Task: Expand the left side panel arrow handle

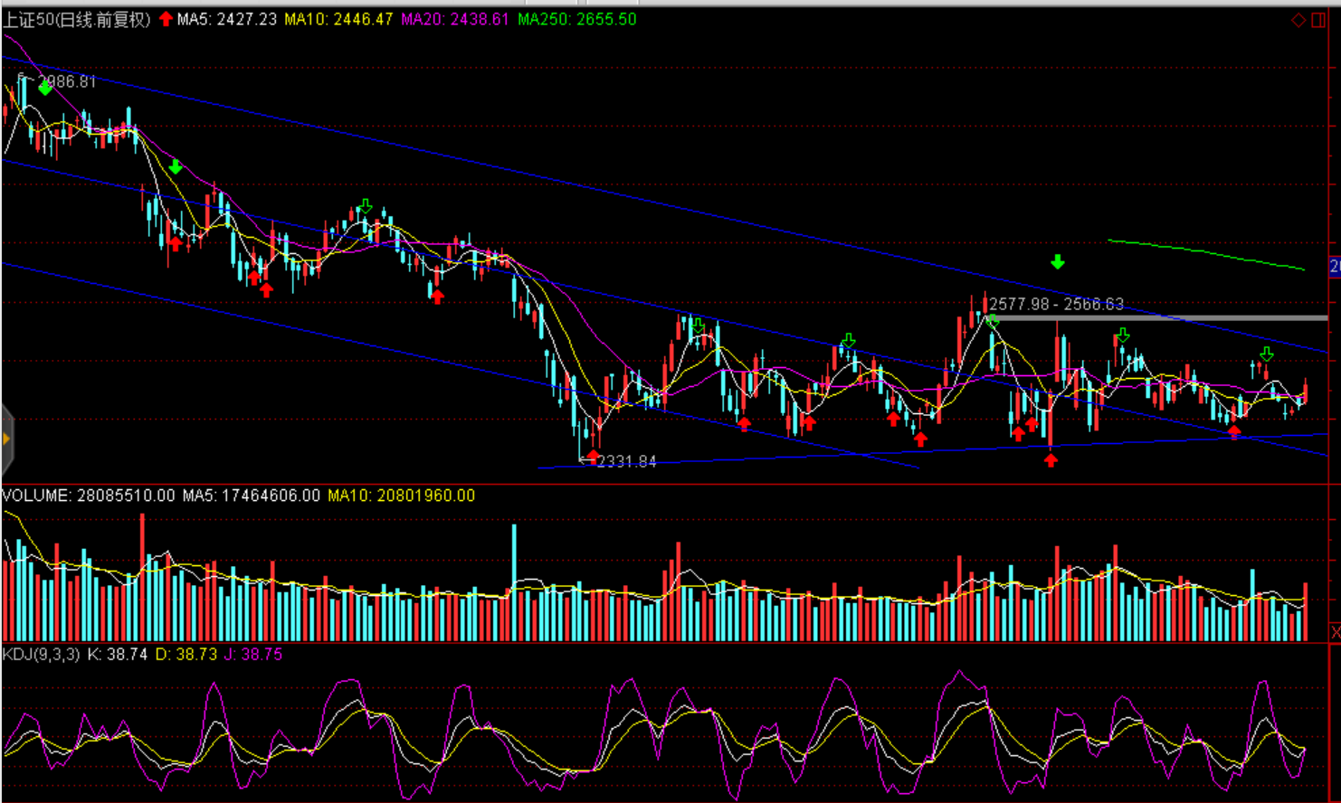Action: [6, 439]
